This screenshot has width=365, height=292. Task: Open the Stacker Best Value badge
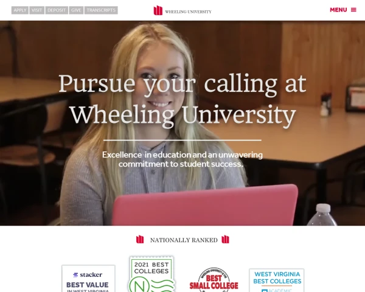click(x=88, y=279)
